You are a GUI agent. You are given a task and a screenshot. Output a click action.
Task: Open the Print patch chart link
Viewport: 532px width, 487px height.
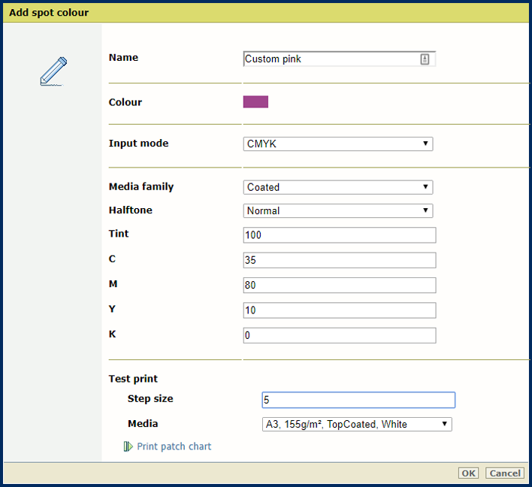tap(174, 446)
